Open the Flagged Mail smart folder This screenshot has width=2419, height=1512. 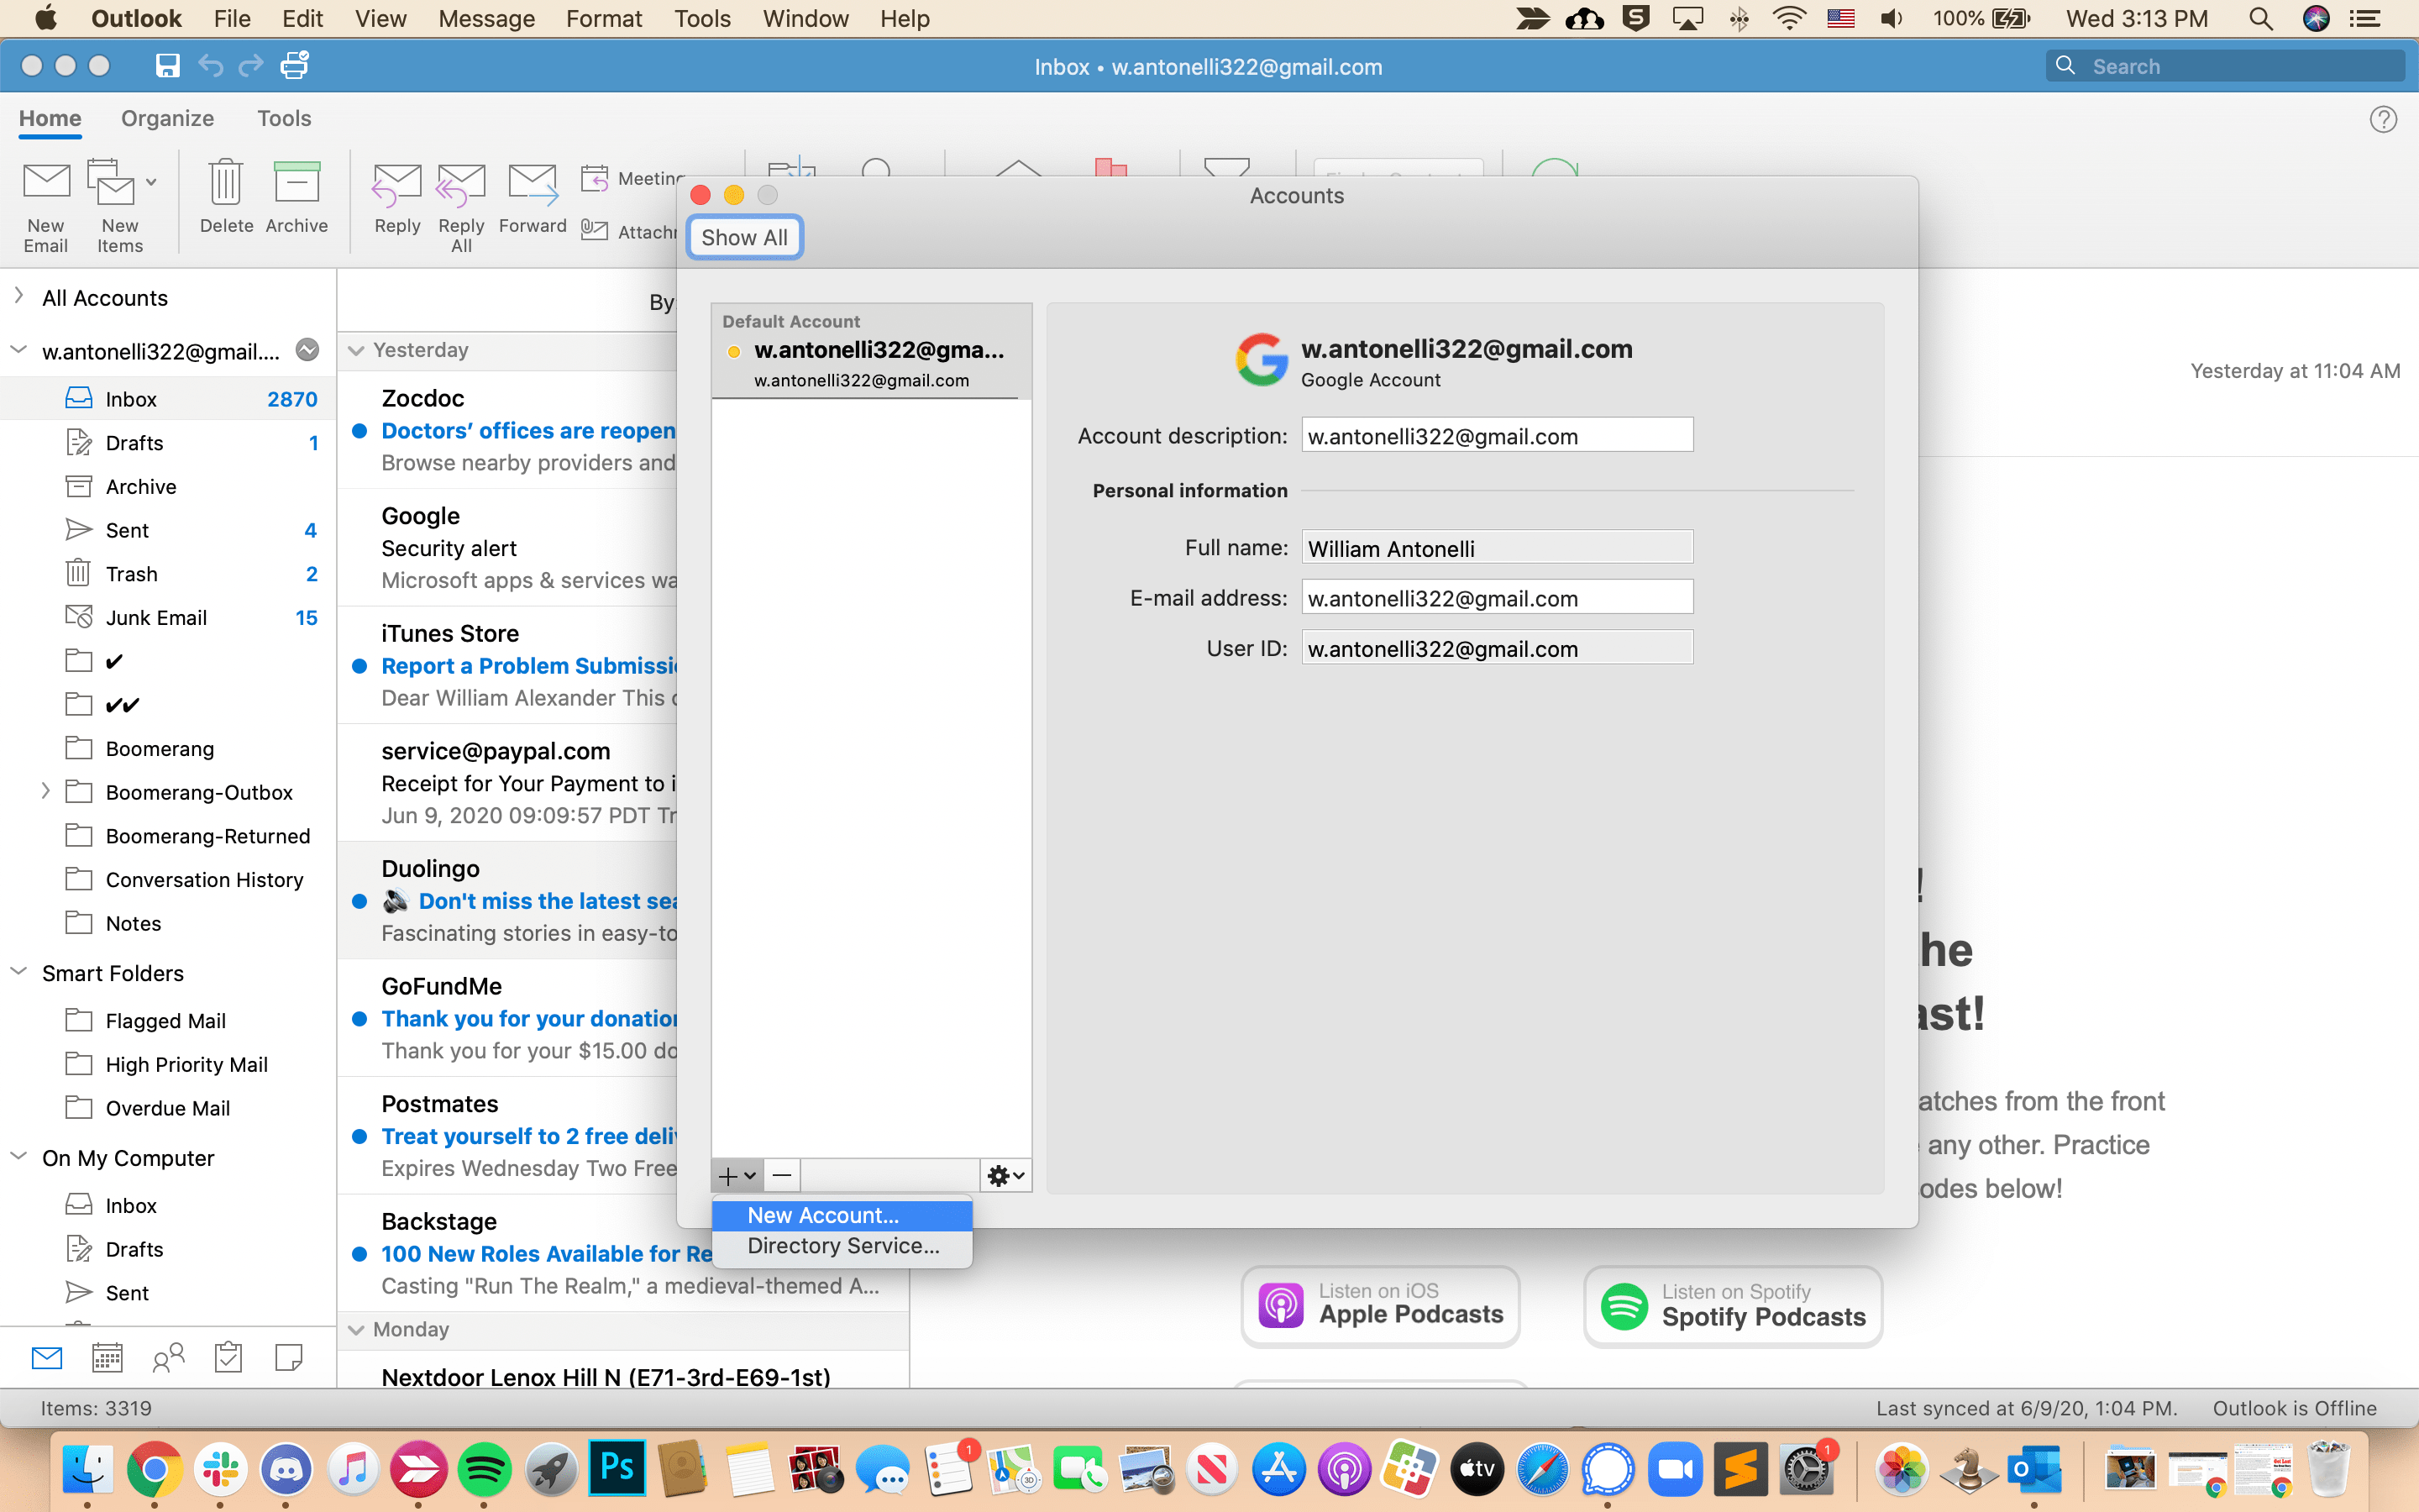tap(168, 1021)
